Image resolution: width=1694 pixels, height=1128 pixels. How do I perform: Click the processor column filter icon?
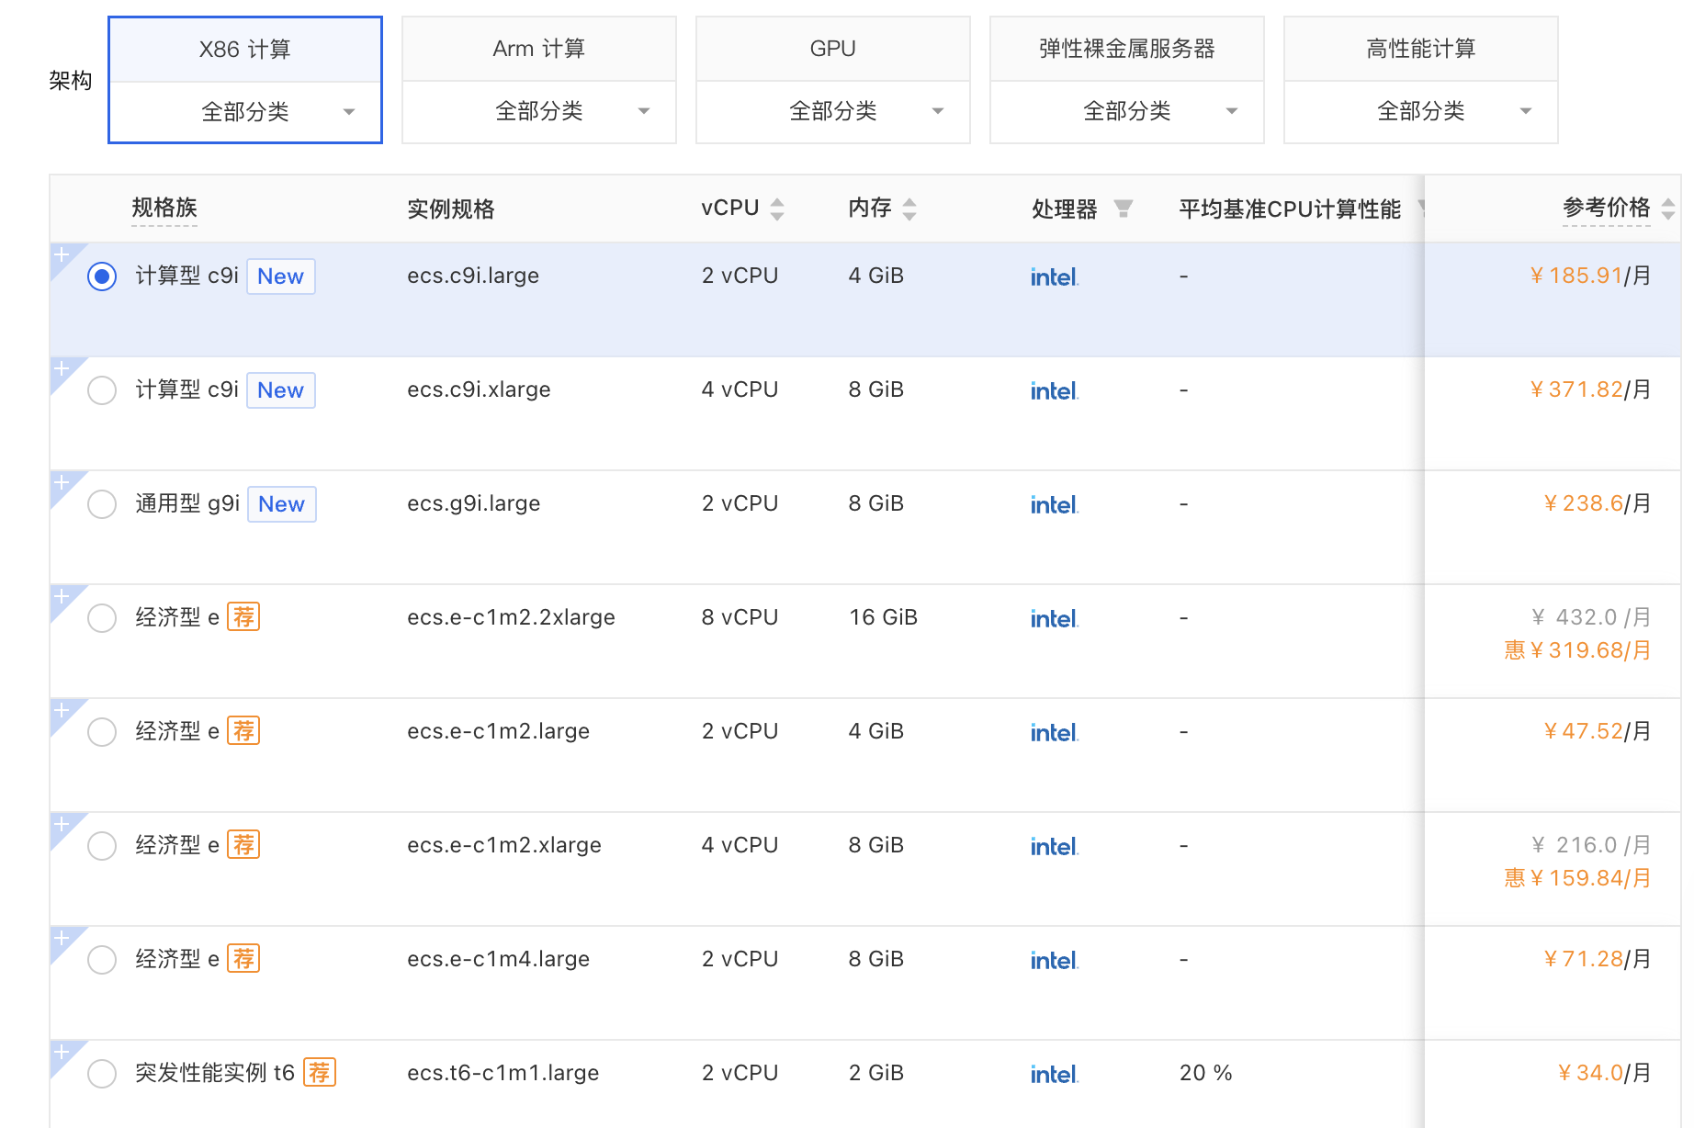(1123, 209)
